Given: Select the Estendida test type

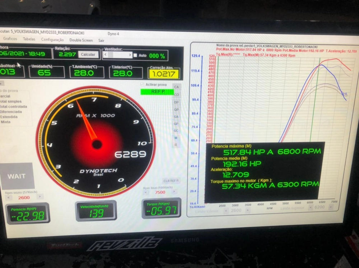Looking at the screenshot, I should [9, 117].
